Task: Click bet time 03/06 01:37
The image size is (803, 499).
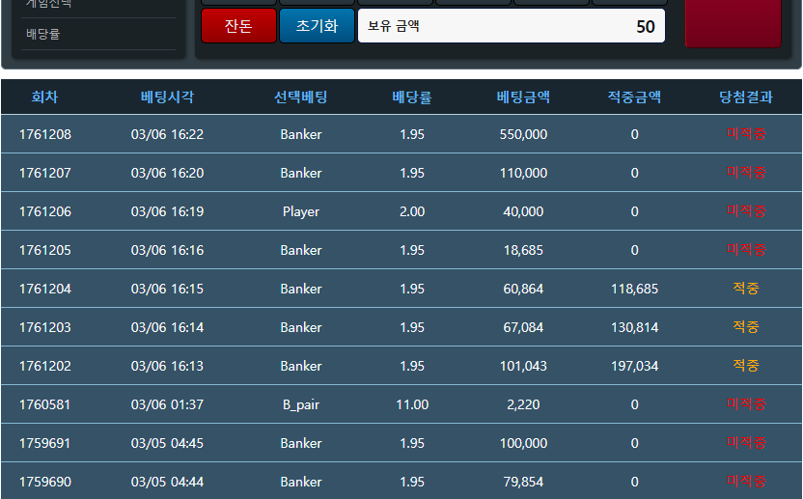Action: (168, 404)
